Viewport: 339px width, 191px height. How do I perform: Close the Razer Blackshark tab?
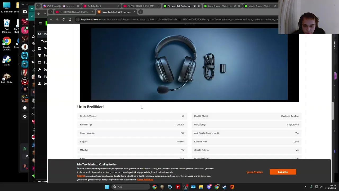(134, 12)
